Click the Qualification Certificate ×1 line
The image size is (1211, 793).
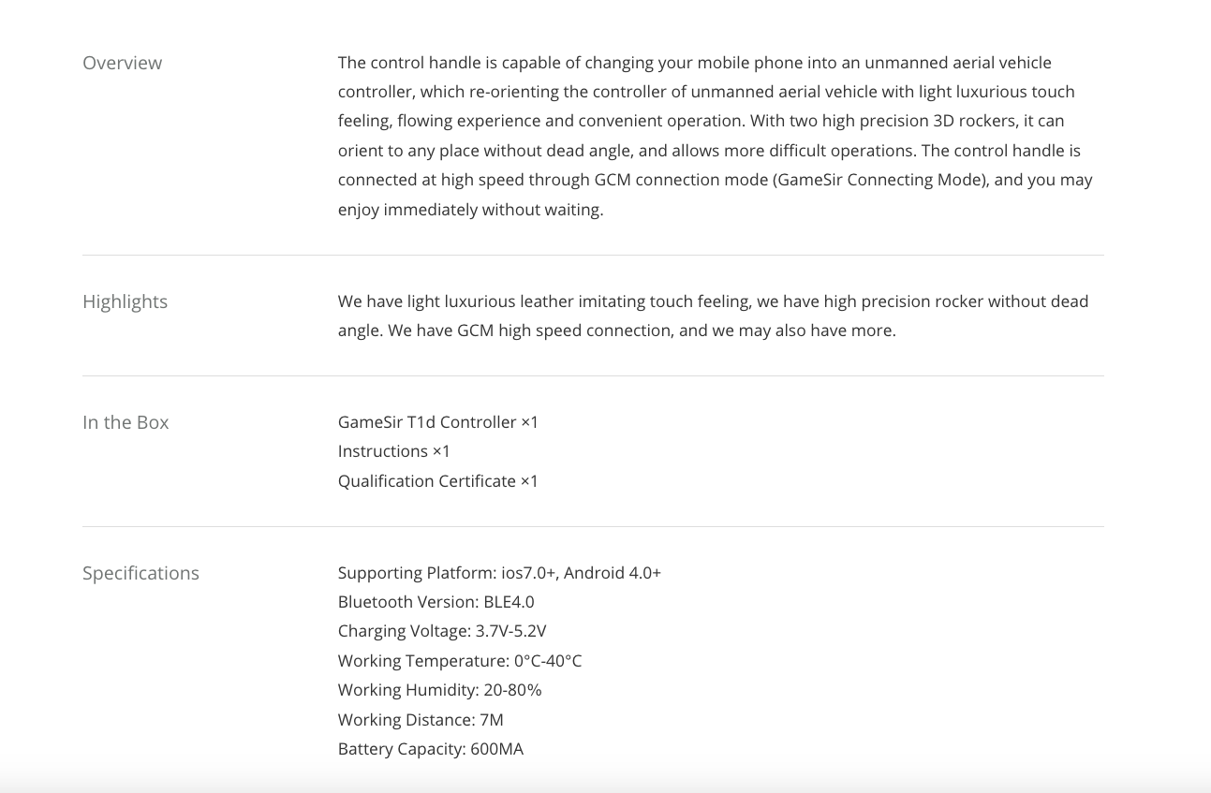(x=438, y=481)
